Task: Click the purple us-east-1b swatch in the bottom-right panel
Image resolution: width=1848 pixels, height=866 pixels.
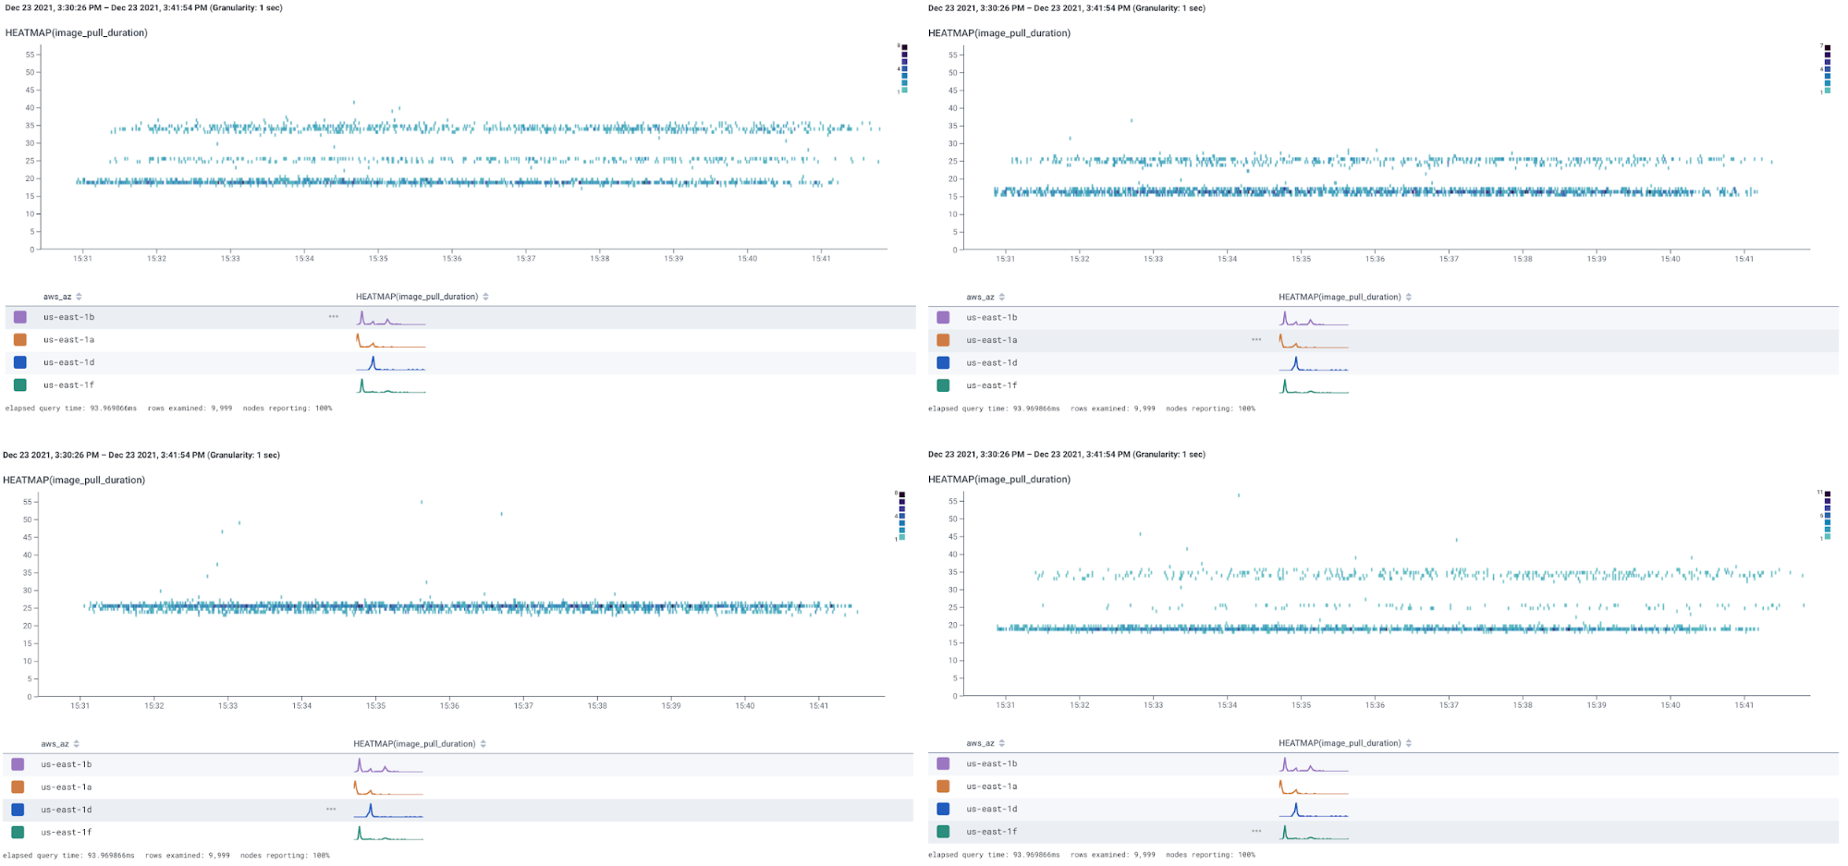Action: click(x=943, y=763)
